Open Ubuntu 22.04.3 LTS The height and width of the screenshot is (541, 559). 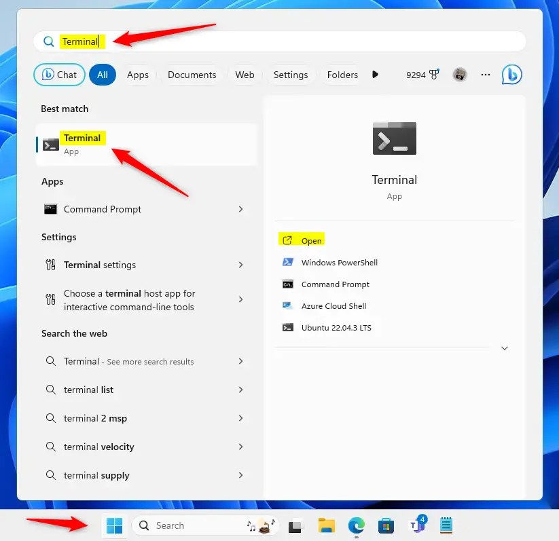tap(337, 327)
